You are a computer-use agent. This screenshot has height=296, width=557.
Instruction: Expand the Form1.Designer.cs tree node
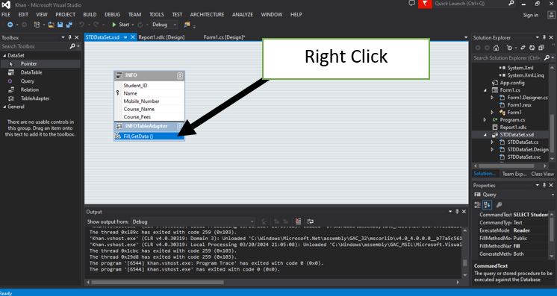pos(492,97)
